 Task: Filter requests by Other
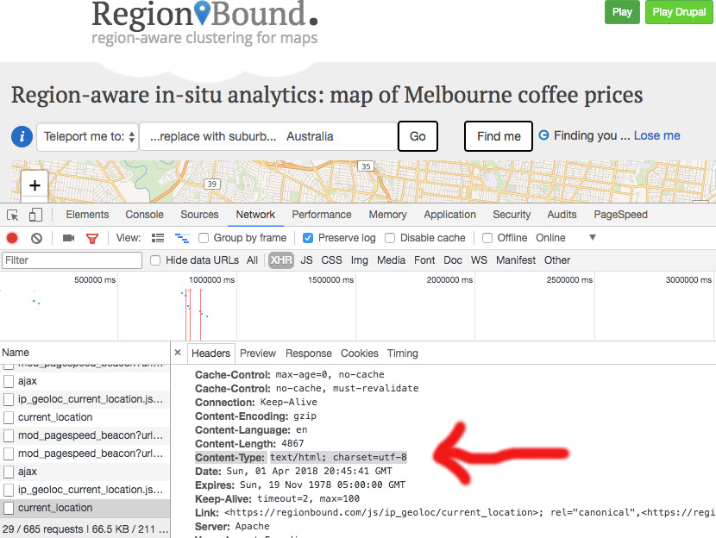pos(557,260)
